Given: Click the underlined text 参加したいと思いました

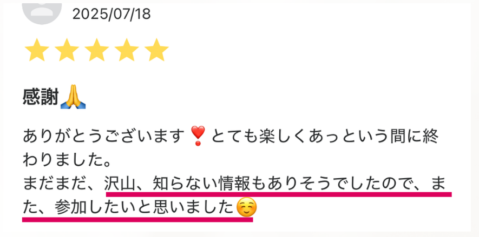Looking at the screenshot, I should tap(144, 208).
